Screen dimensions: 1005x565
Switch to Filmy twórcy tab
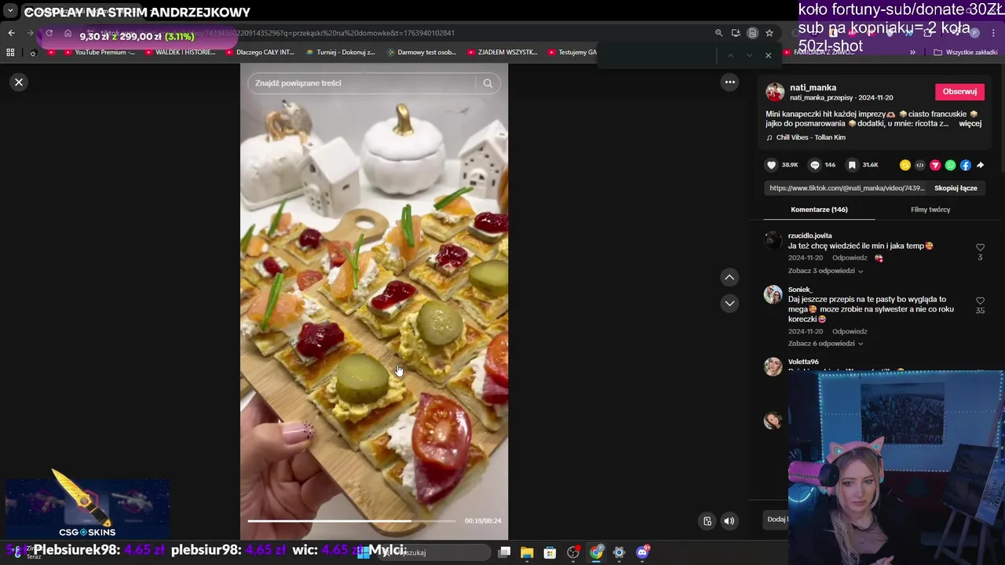click(930, 210)
